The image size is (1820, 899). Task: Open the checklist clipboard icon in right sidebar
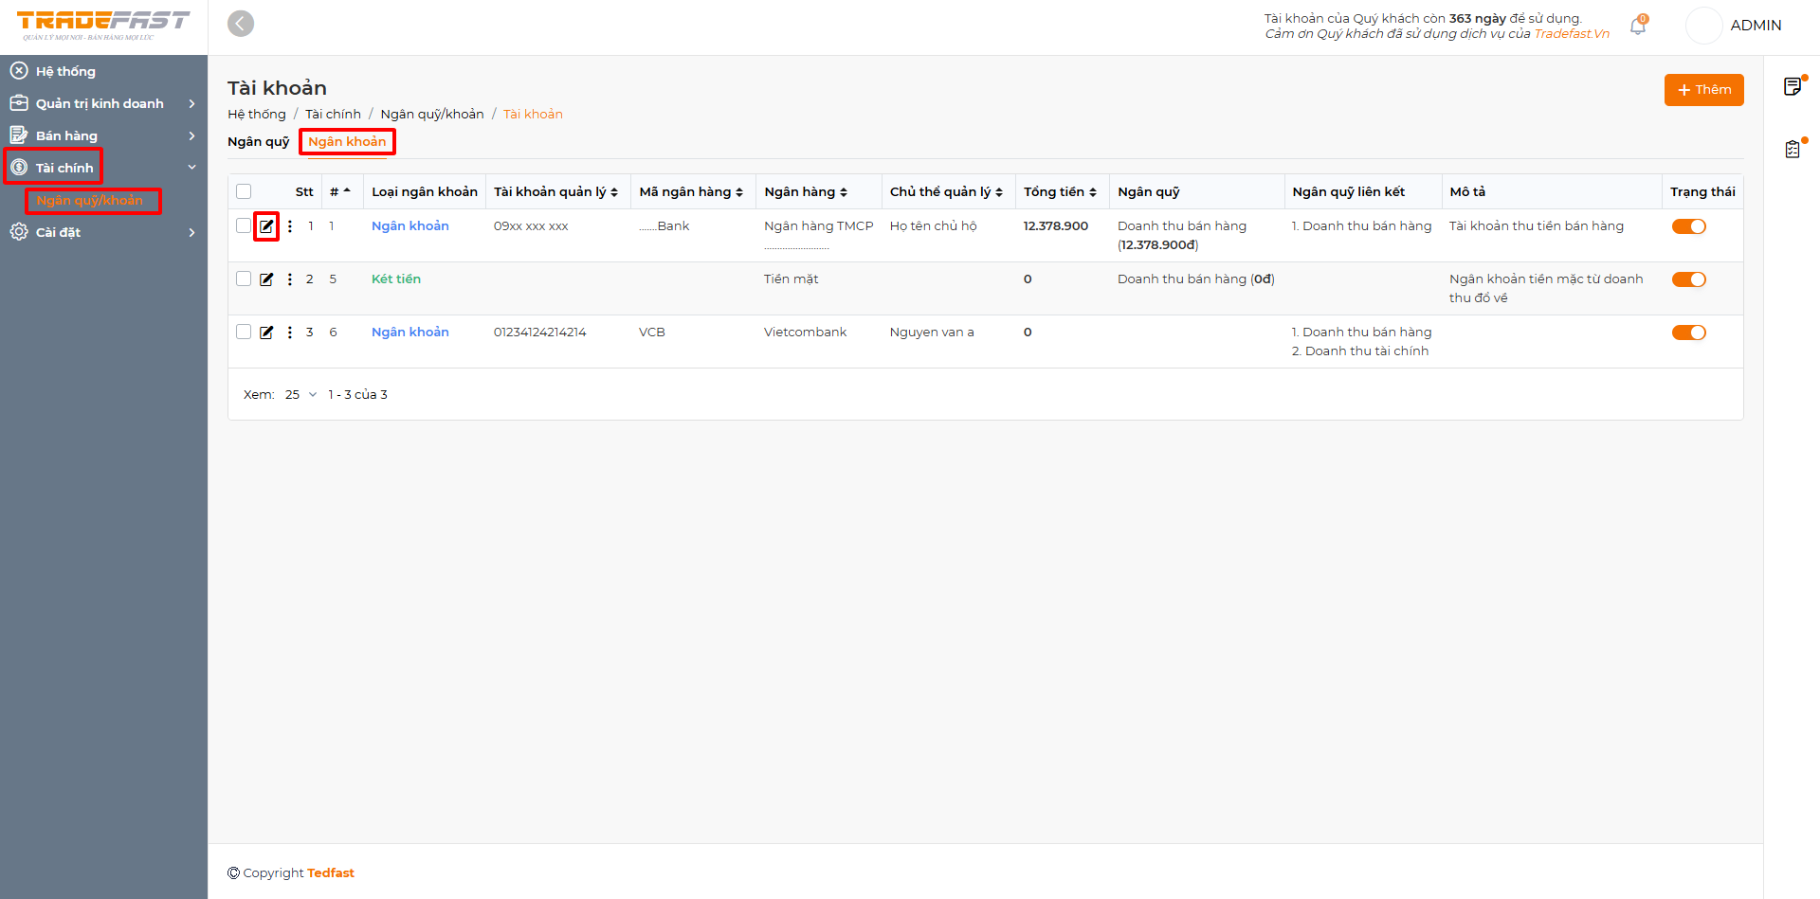[1792, 150]
